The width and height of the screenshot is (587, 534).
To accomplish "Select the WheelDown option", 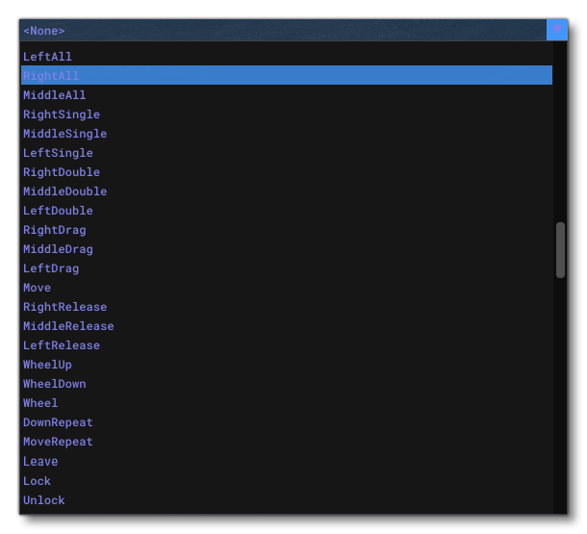I will [x=55, y=384].
